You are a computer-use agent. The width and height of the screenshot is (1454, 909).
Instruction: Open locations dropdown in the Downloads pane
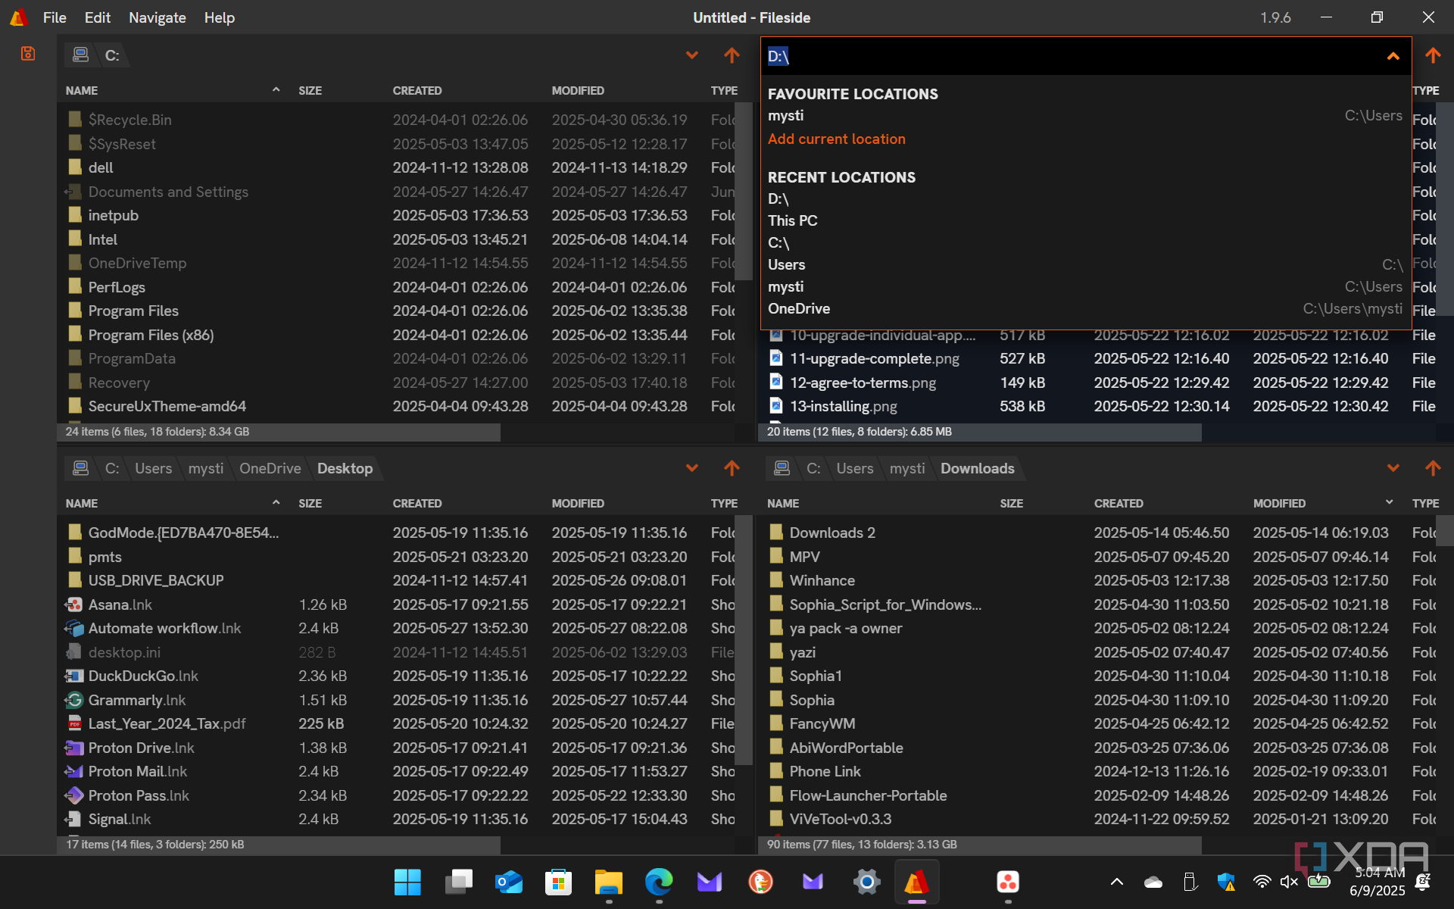[x=1393, y=468]
